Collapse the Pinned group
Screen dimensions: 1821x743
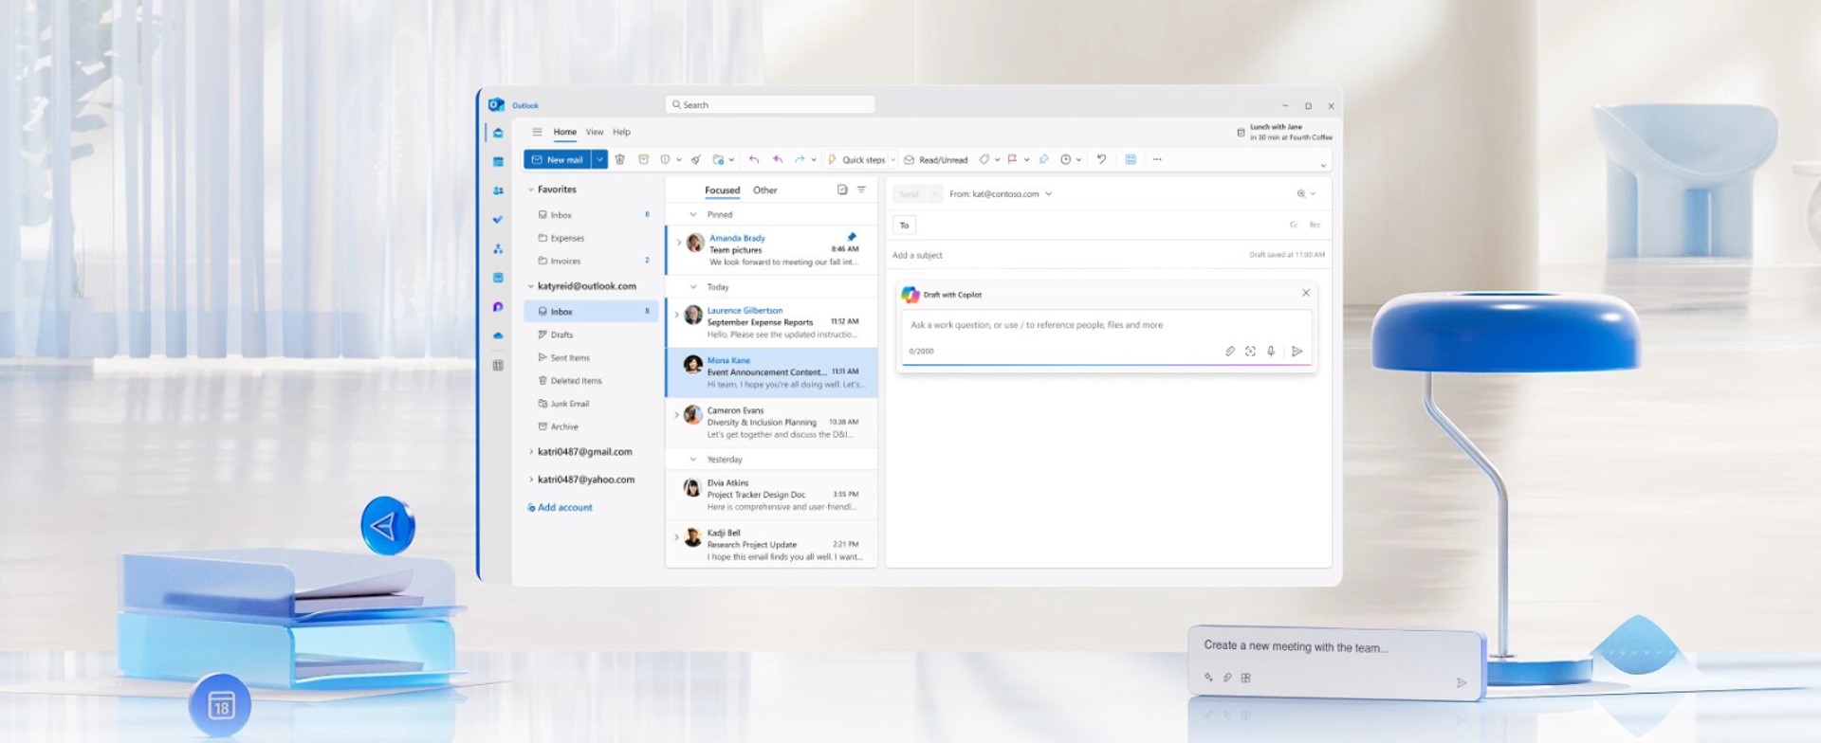click(693, 215)
